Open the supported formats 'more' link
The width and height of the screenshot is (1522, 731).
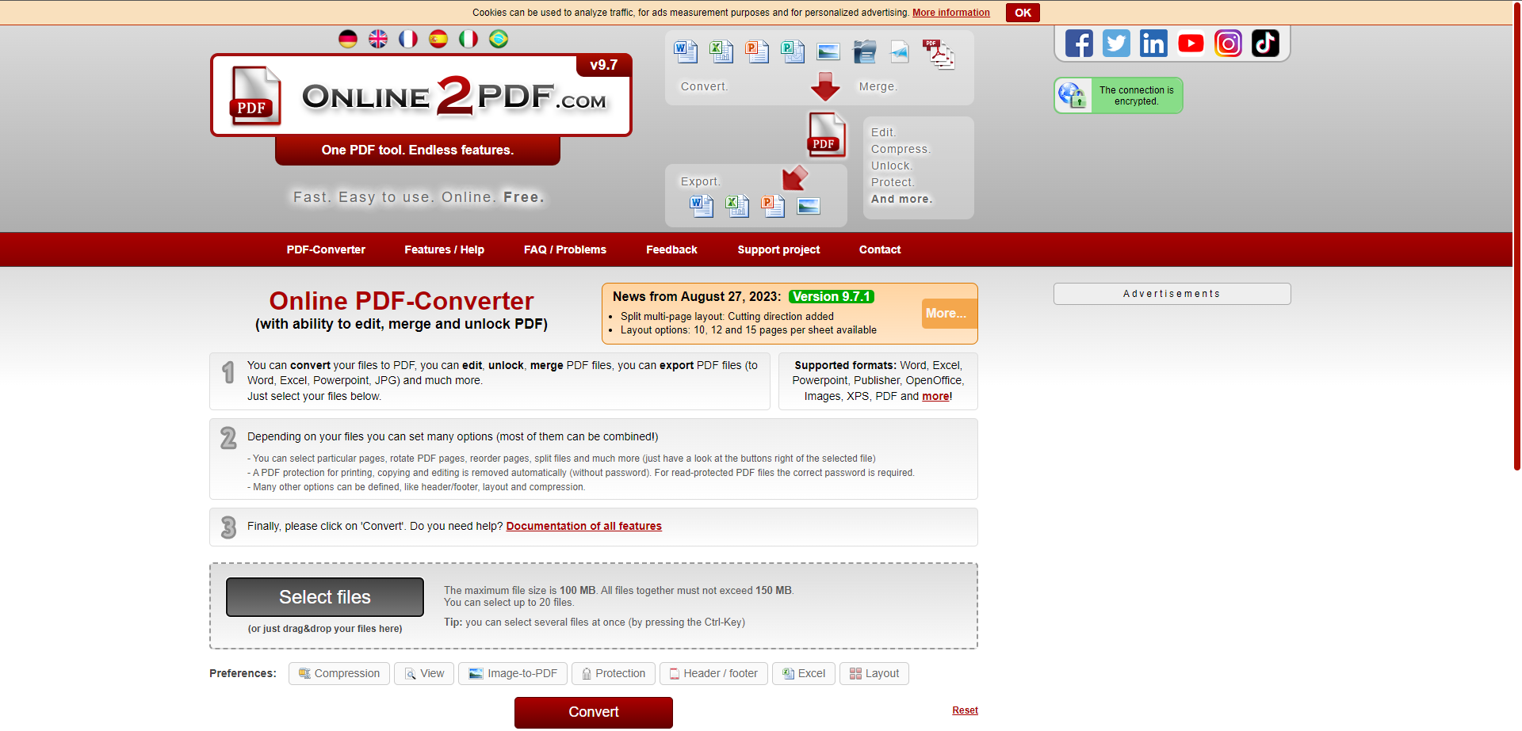click(x=935, y=396)
